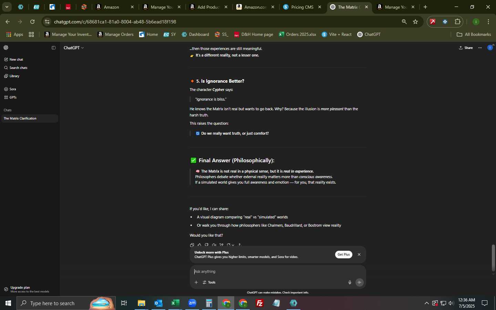The width and height of the screenshot is (496, 310).
Task: Switch to the last Manage Your tab
Action: [396, 7]
